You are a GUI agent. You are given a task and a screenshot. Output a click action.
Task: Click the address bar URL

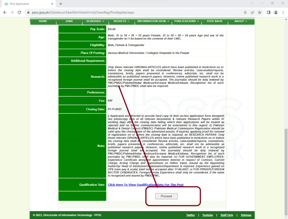(83, 12)
